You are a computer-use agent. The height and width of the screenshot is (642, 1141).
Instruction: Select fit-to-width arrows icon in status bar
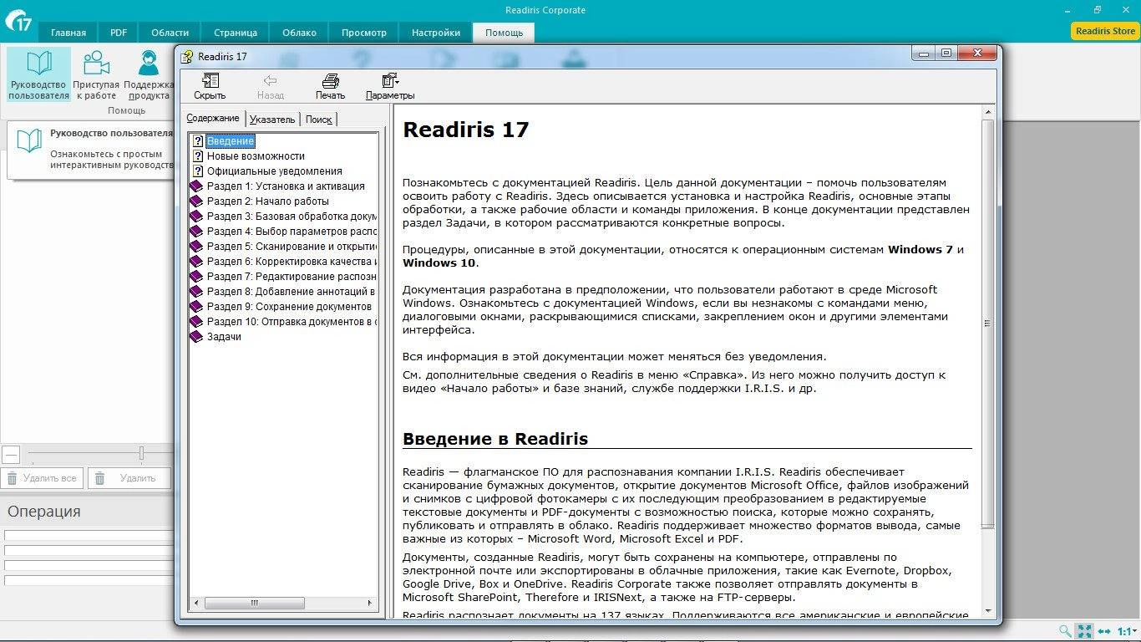pos(1104,631)
